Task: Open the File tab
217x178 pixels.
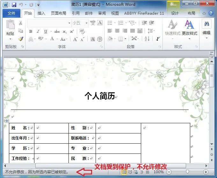Action: 11,13
